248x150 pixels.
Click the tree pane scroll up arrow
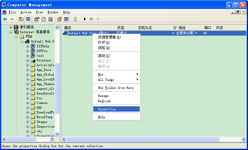[57, 27]
